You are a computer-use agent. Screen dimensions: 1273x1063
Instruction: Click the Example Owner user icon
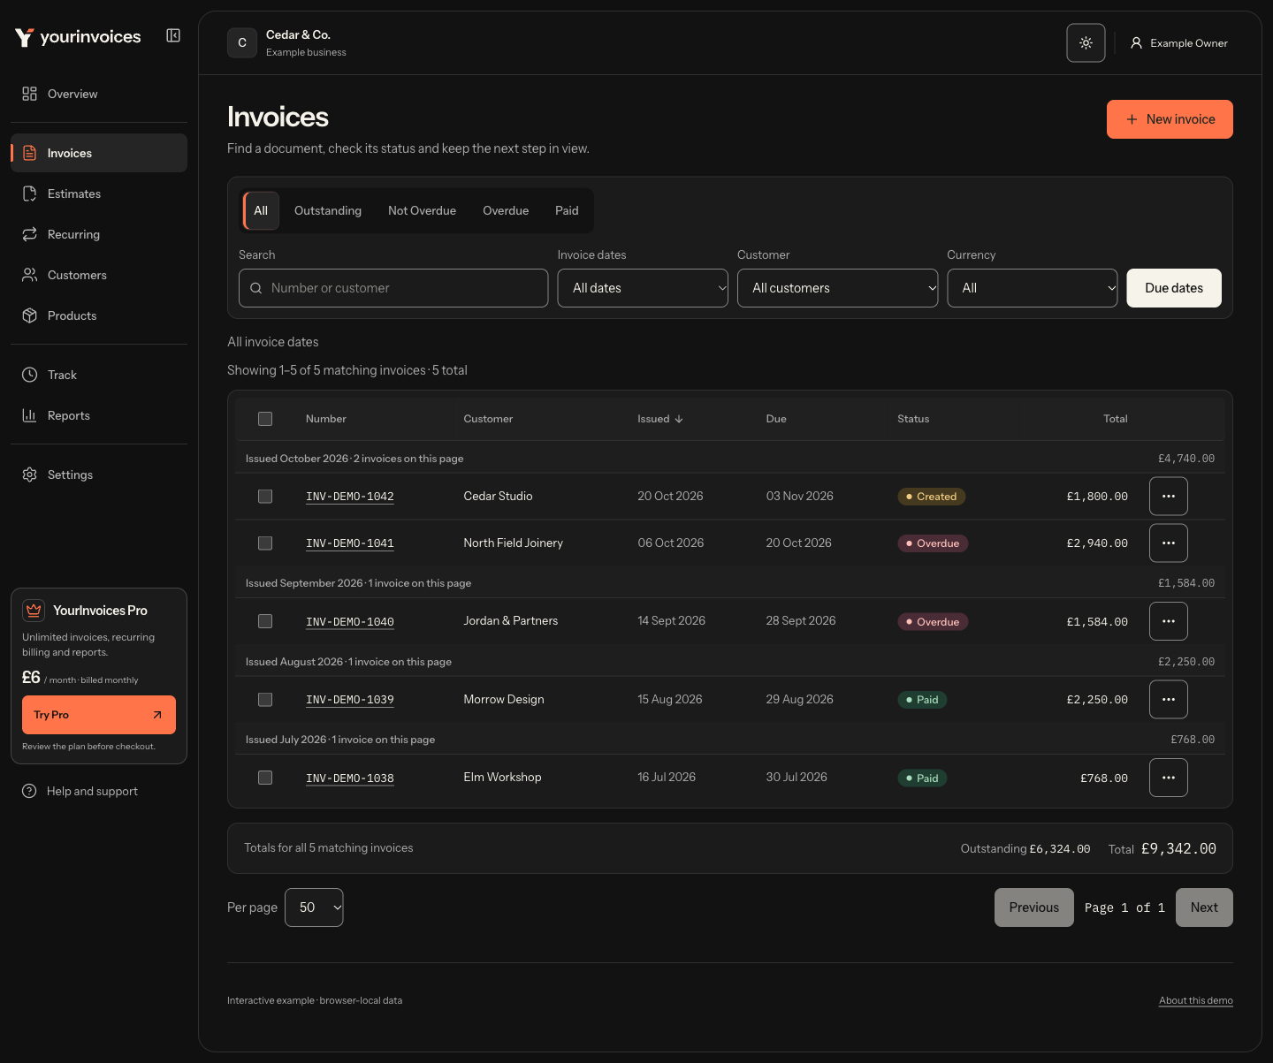[1136, 42]
